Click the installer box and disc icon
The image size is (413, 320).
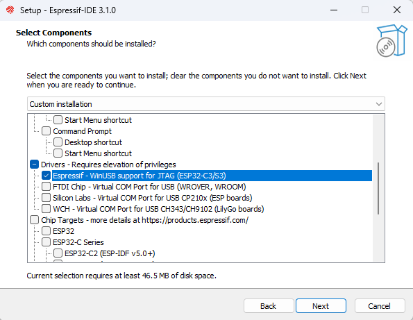pyautogui.click(x=391, y=40)
